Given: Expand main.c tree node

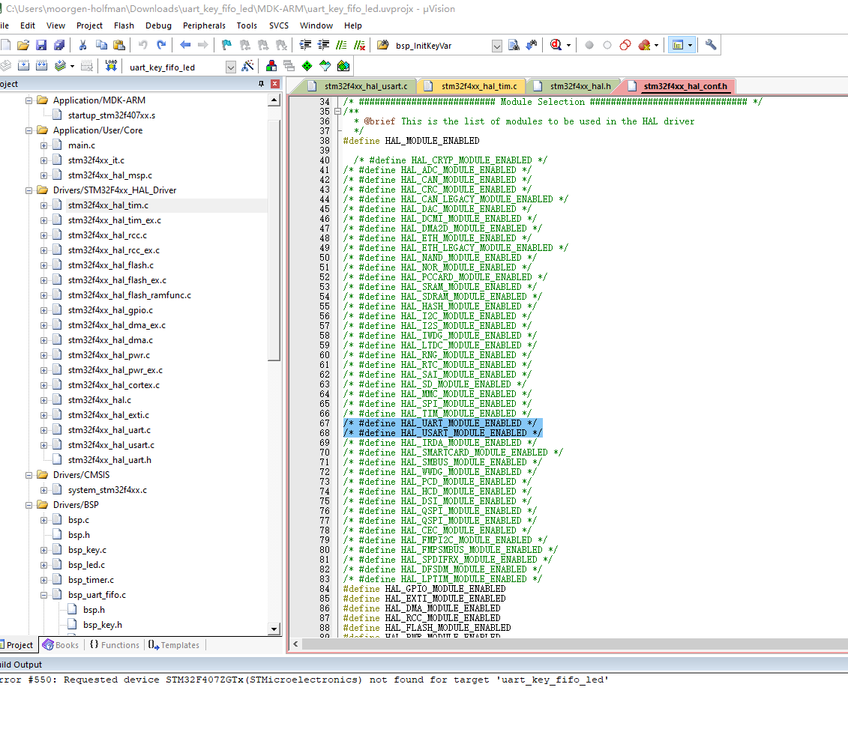Looking at the screenshot, I should pos(43,145).
